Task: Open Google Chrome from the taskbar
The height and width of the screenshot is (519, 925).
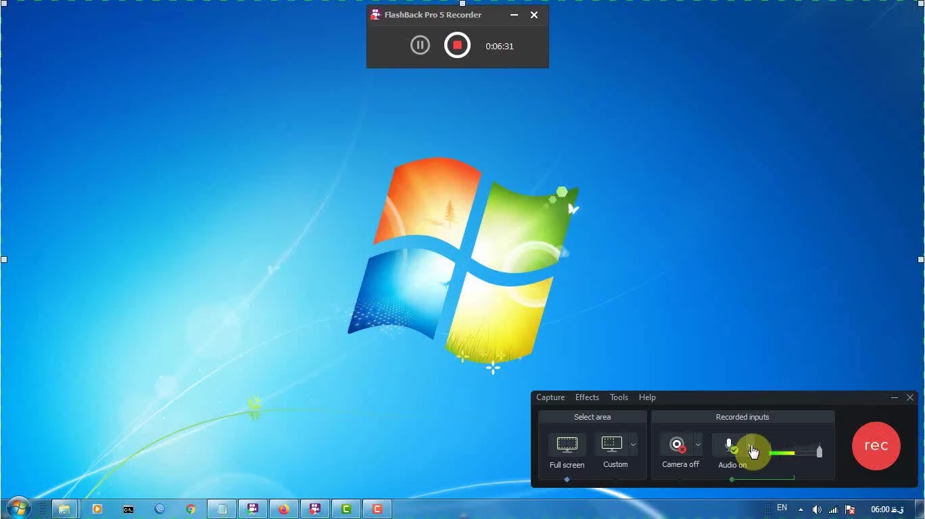Action: click(191, 509)
